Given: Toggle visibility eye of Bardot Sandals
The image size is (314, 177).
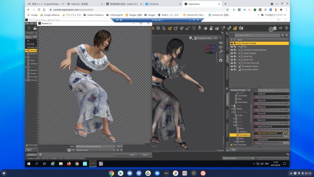Looking at the screenshot, I should (232, 53).
